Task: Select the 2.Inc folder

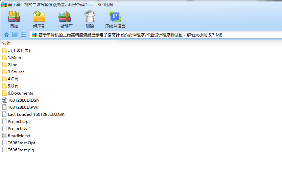Action: click(x=10, y=65)
